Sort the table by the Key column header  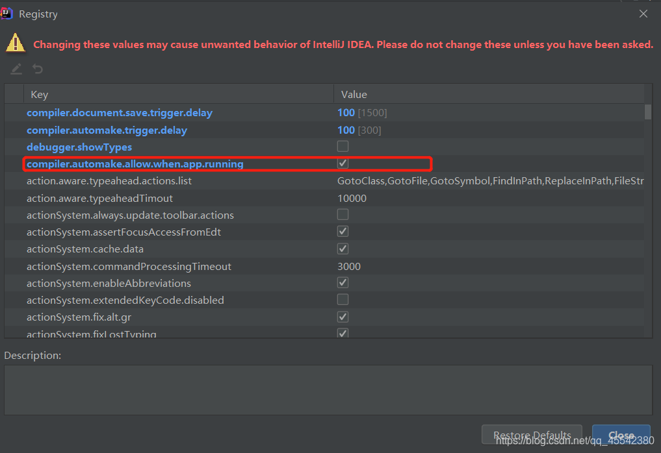pyautogui.click(x=40, y=95)
